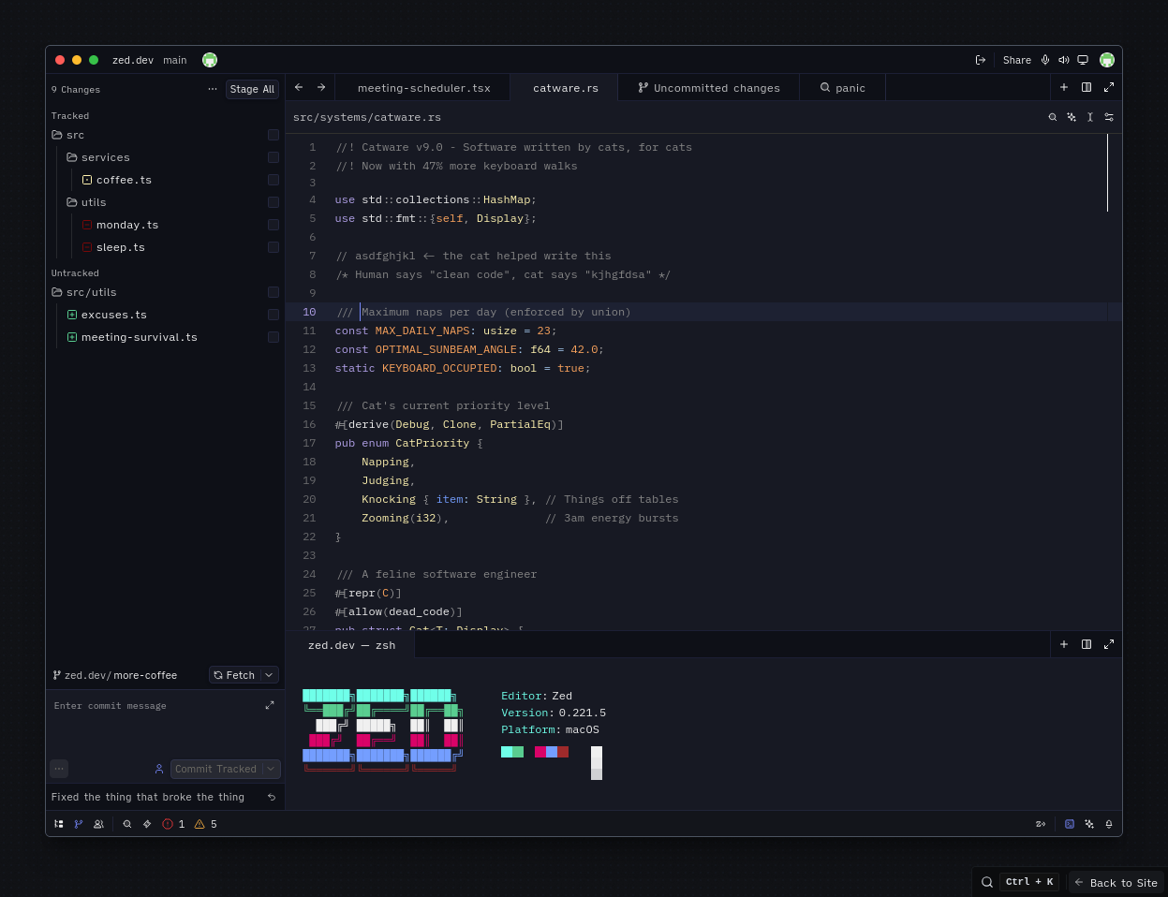The height and width of the screenshot is (897, 1168).
Task: Open notifications with the bell icon
Action: 1109,824
